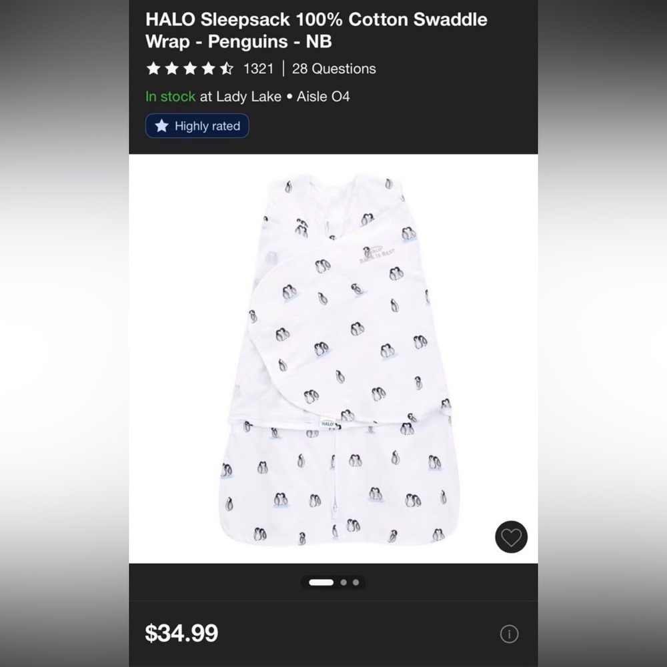Click the star icon in Highly rated badge
Screen dimensions: 667x667
(161, 126)
